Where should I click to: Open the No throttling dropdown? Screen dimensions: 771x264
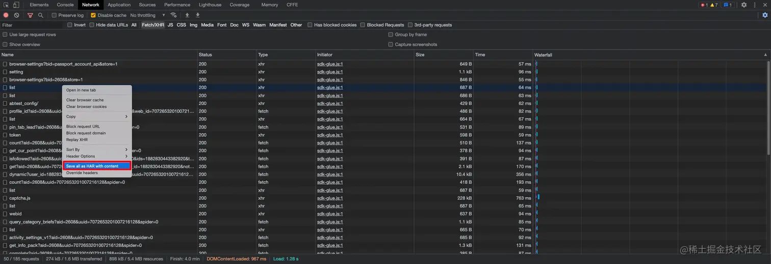coord(147,15)
